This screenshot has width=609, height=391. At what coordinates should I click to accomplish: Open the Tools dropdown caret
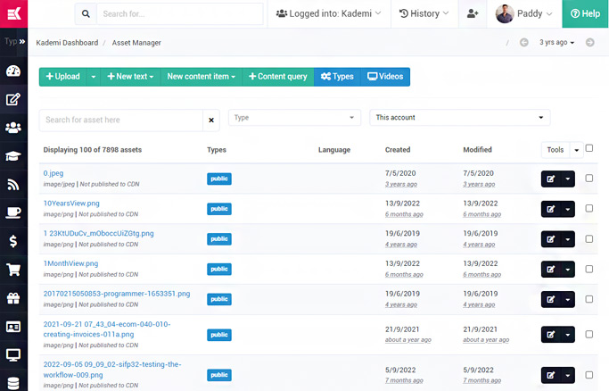point(576,150)
